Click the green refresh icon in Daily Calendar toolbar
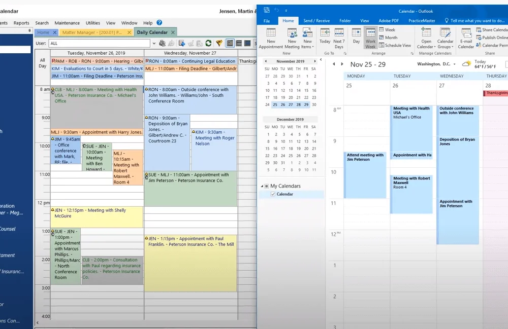This screenshot has width=508, height=329. point(208,43)
